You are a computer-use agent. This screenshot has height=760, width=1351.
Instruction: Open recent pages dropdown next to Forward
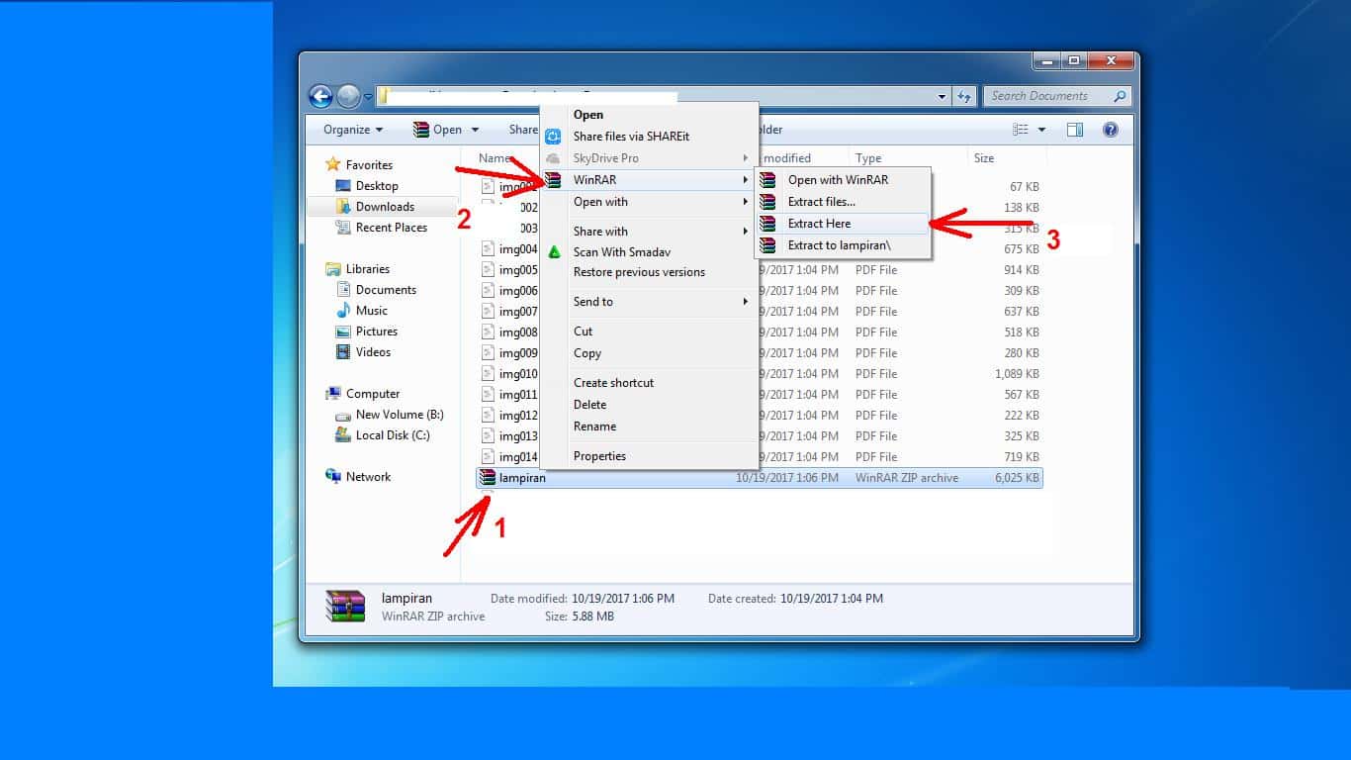tap(368, 97)
